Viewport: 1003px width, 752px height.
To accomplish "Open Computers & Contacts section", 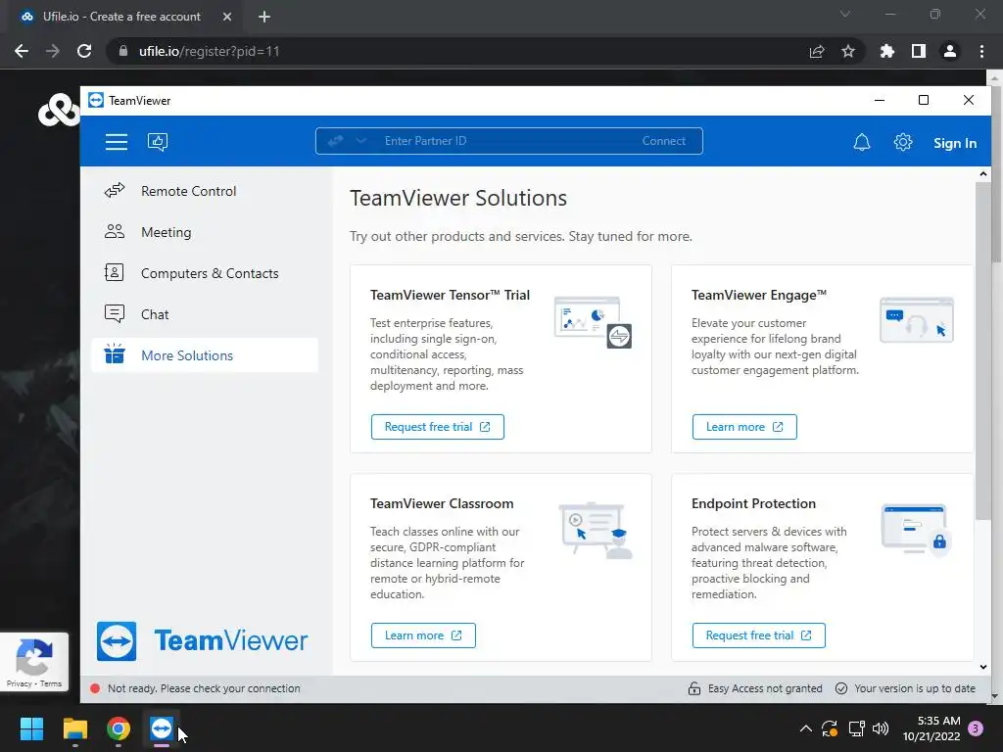I will click(x=205, y=273).
